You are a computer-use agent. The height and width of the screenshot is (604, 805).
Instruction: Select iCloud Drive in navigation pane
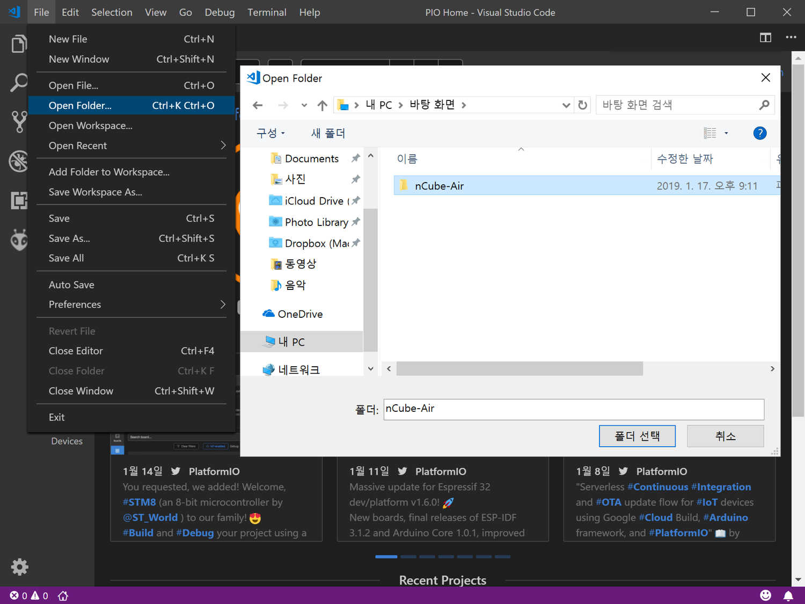coord(309,201)
